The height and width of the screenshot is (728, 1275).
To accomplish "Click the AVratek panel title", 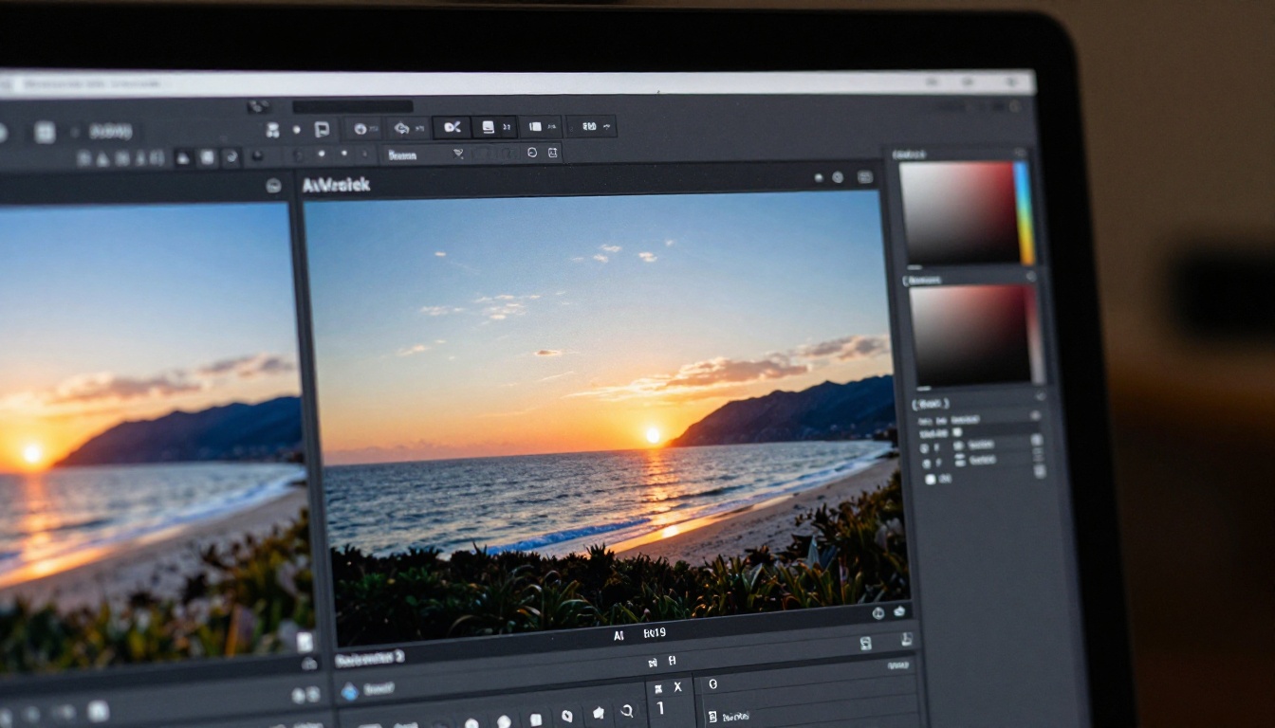I will pyautogui.click(x=336, y=185).
